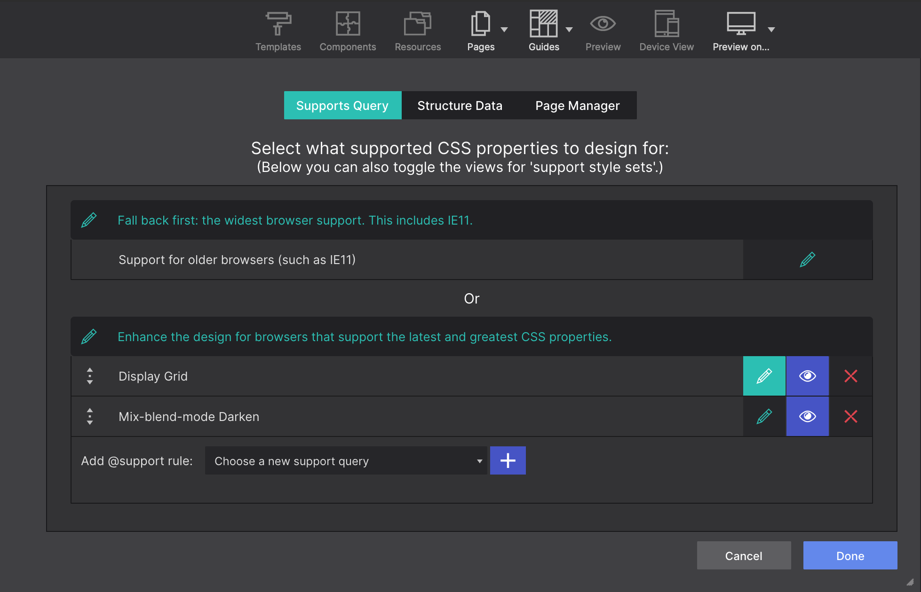Click the Support for older browsers row text
Screen dimensions: 921x592
coord(237,260)
